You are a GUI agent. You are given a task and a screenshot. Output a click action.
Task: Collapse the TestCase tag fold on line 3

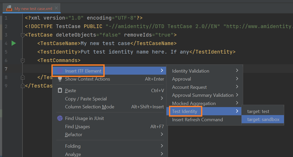click(23, 35)
